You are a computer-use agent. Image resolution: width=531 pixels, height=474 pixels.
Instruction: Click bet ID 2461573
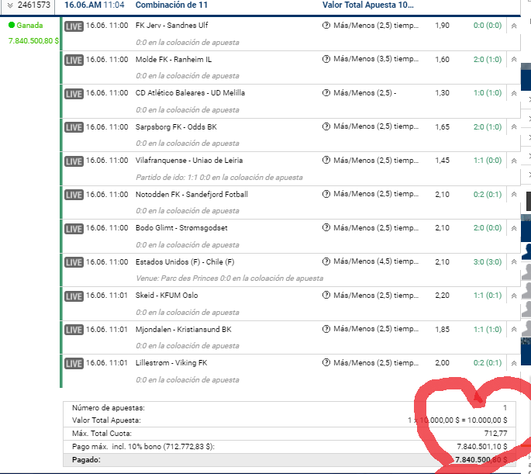pos(34,5)
